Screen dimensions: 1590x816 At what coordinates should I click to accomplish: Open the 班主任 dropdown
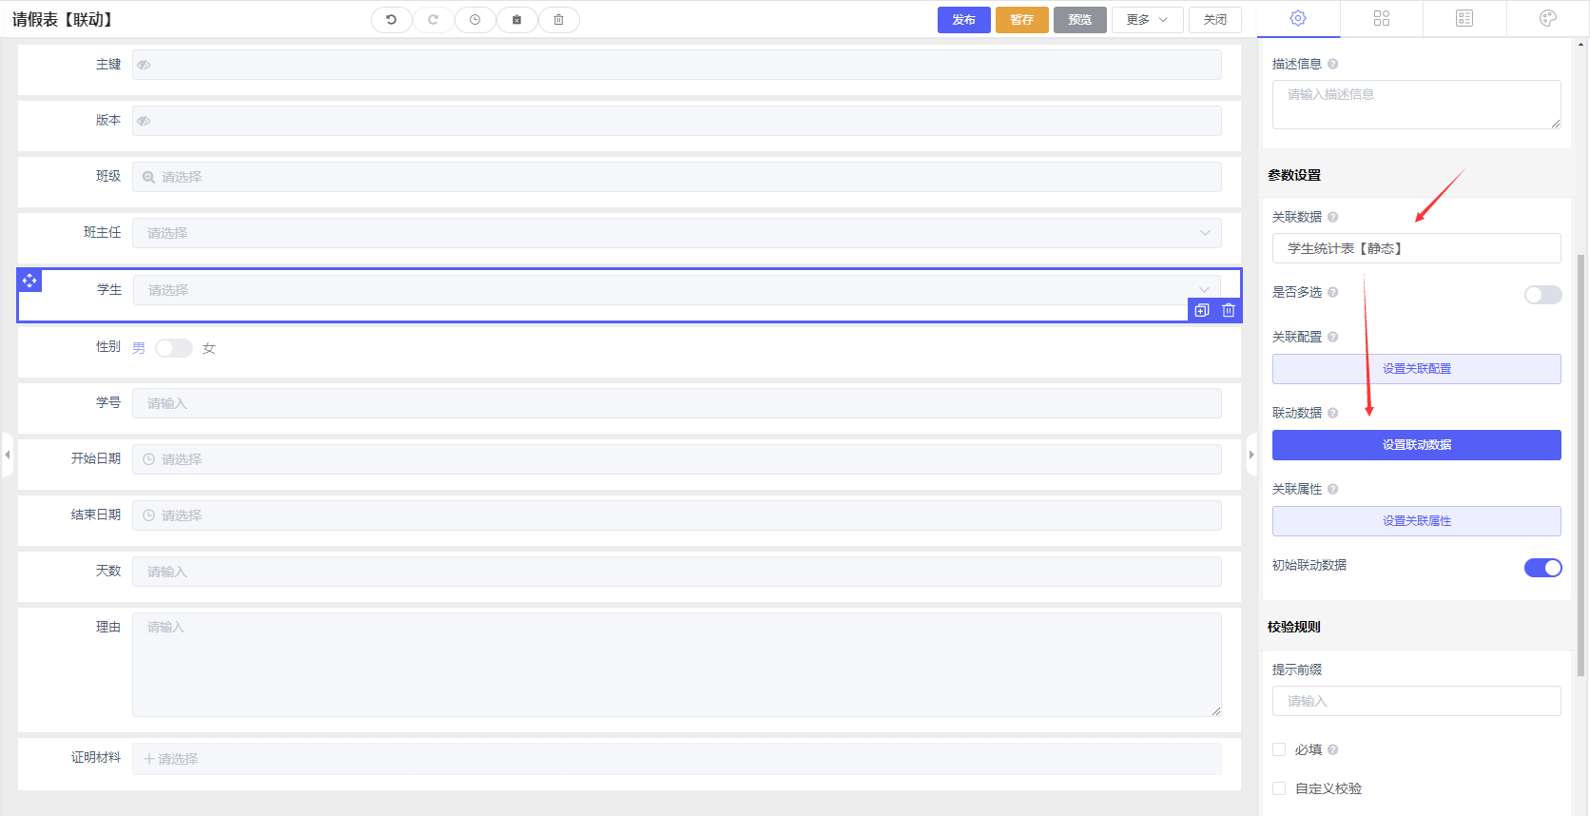[676, 233]
